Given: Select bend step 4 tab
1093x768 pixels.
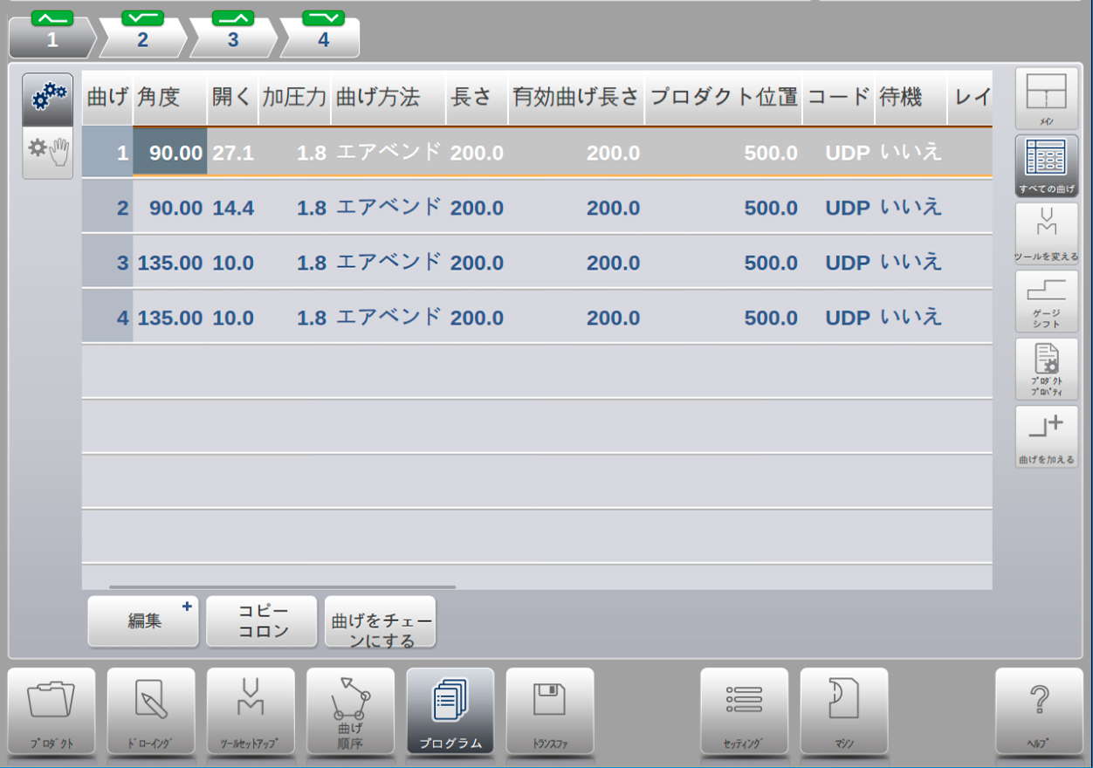Looking at the screenshot, I should point(323,38).
